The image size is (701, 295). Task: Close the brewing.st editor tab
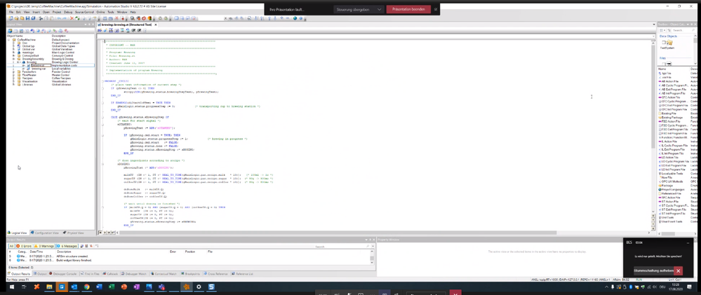[156, 25]
